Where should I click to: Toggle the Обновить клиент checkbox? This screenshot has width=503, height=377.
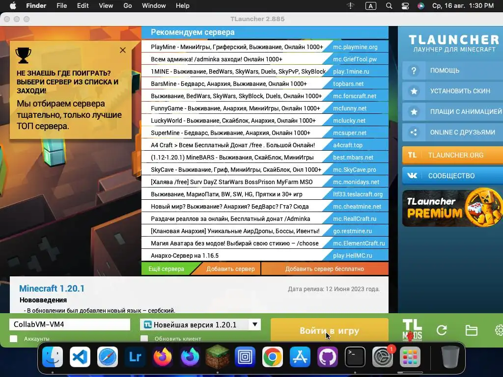144,339
